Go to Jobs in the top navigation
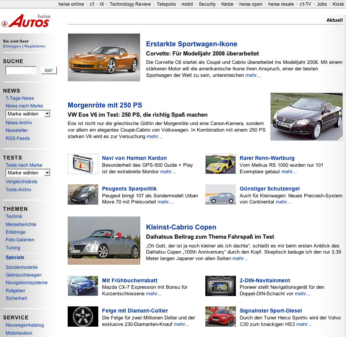 [322, 4]
